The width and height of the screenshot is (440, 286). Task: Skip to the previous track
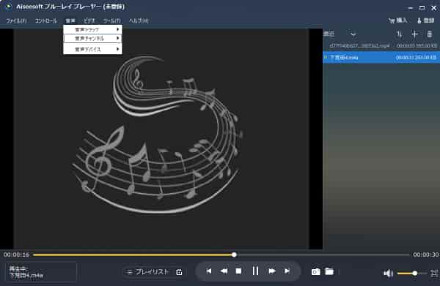click(x=209, y=271)
